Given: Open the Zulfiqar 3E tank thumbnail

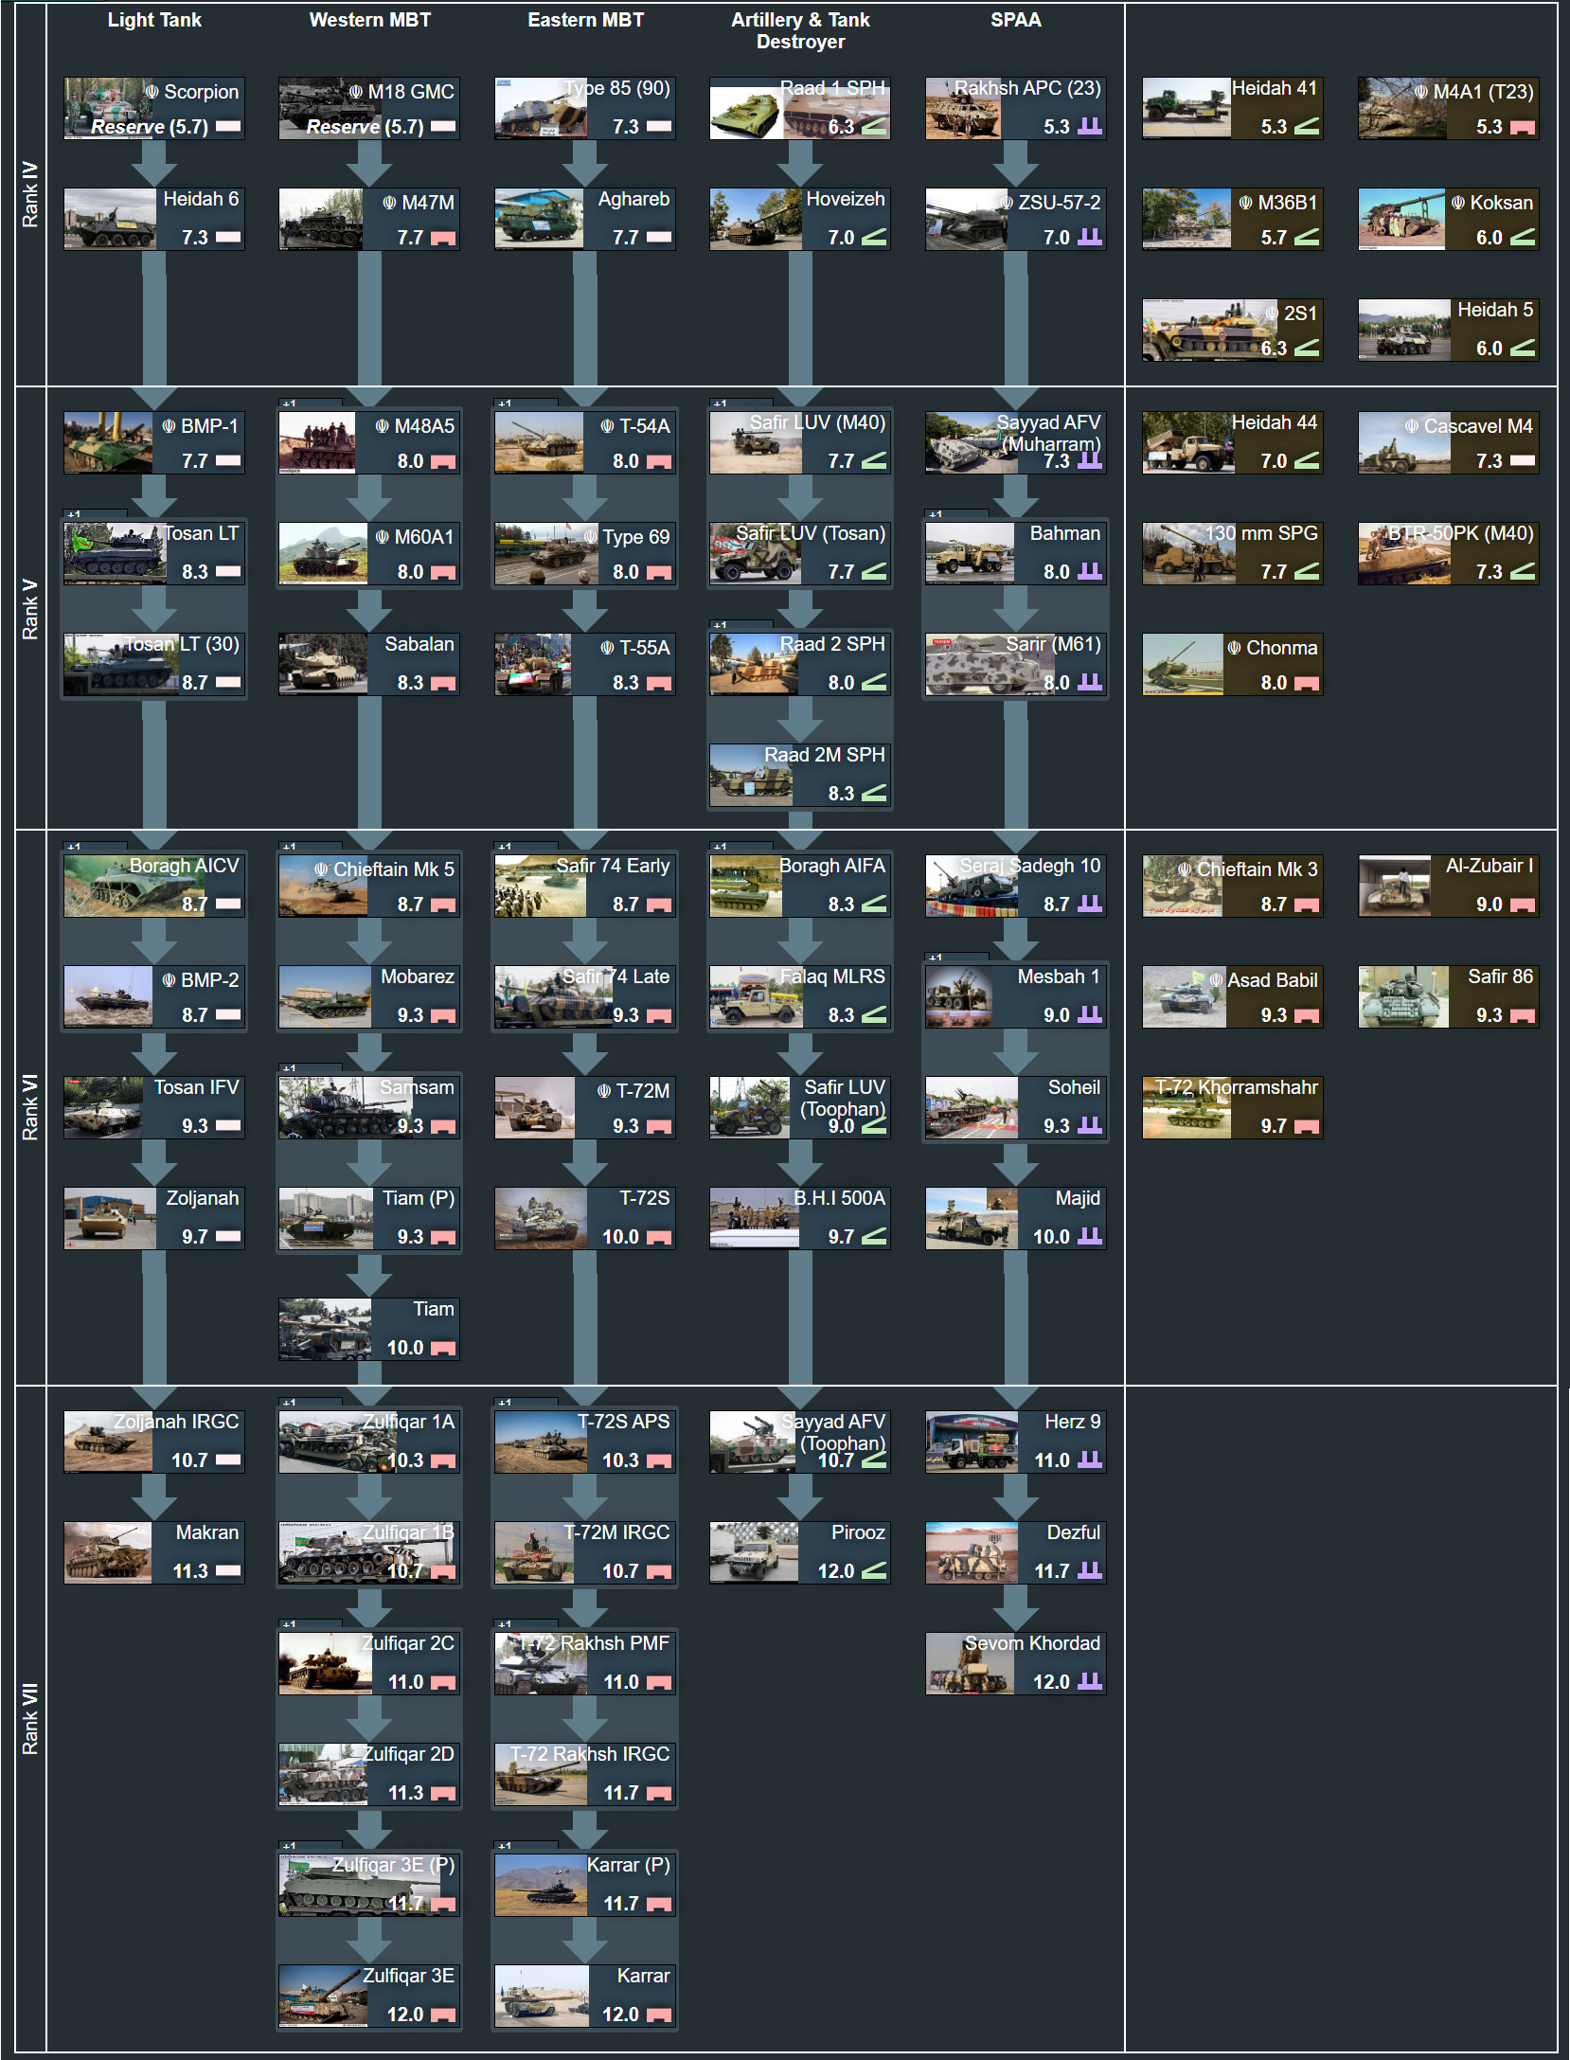Looking at the screenshot, I should click(323, 1996).
